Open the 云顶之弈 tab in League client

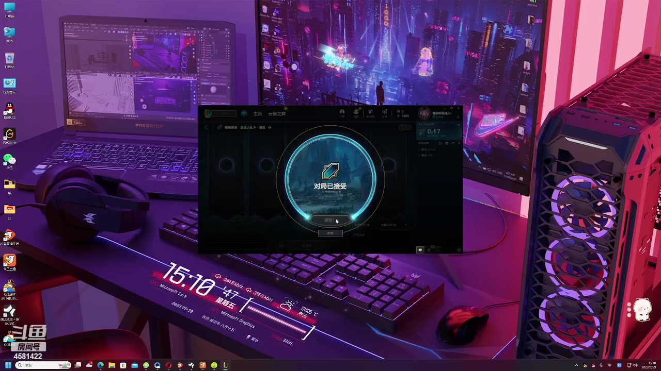[277, 113]
